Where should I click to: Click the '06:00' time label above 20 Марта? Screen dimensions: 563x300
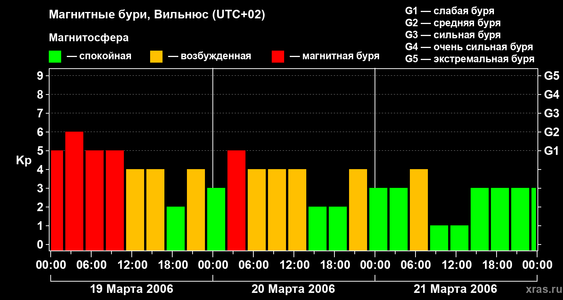tap(253, 265)
